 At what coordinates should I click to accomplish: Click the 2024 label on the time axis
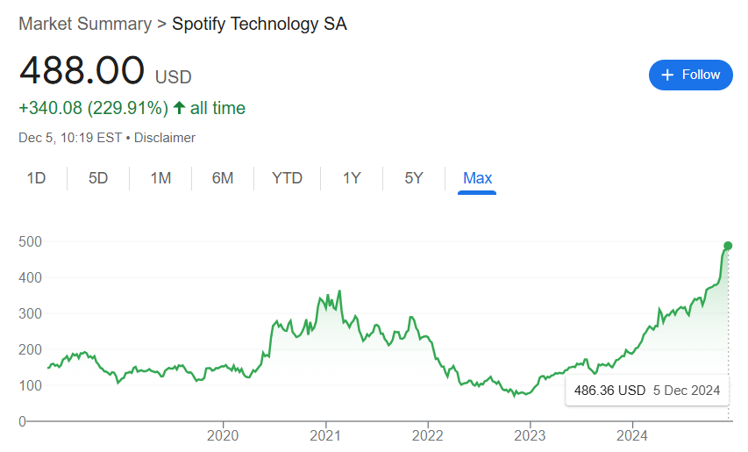[632, 435]
